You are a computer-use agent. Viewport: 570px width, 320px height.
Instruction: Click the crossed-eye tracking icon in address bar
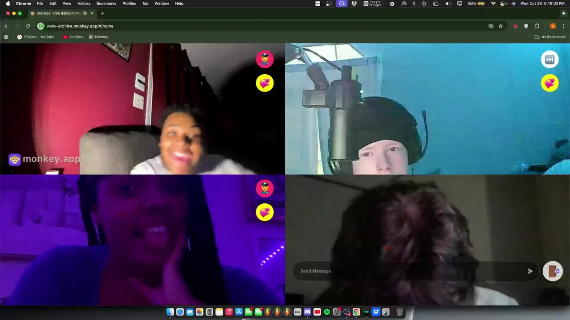click(491, 26)
